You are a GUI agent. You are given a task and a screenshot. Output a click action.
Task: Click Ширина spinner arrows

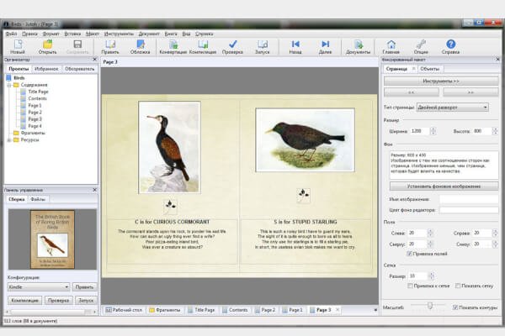(x=433, y=131)
